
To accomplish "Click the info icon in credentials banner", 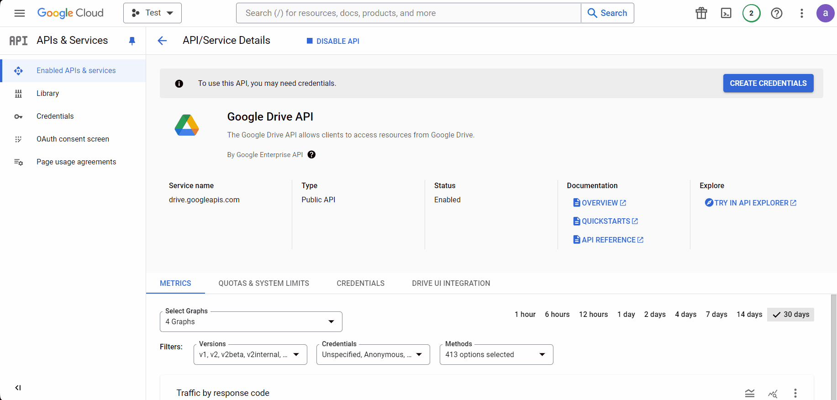I will 179,84.
